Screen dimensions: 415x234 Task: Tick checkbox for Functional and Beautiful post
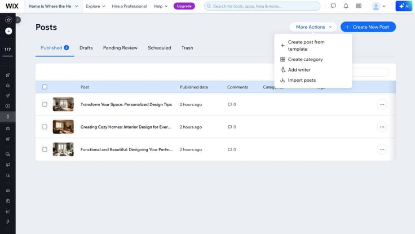coord(45,149)
